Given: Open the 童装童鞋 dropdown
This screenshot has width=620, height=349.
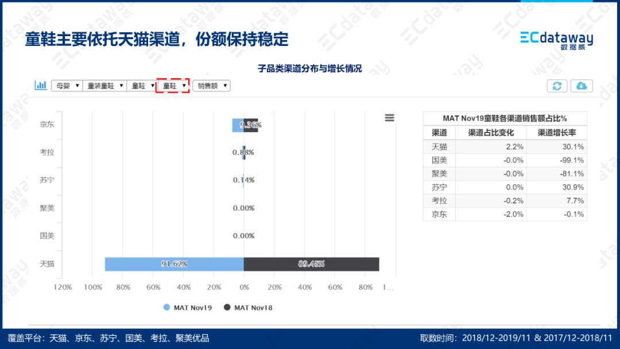Looking at the screenshot, I should point(105,86).
